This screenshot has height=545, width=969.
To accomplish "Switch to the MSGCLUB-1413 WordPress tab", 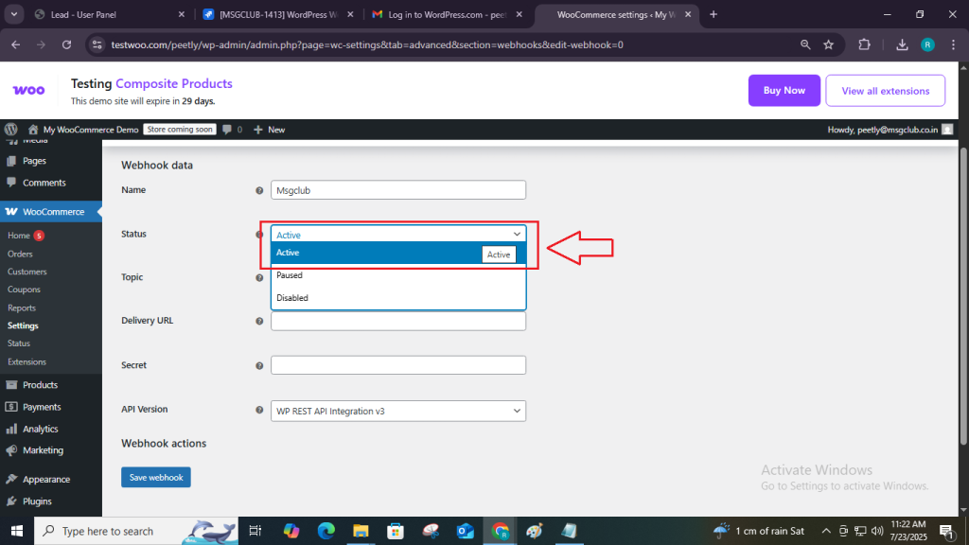I will tap(279, 14).
